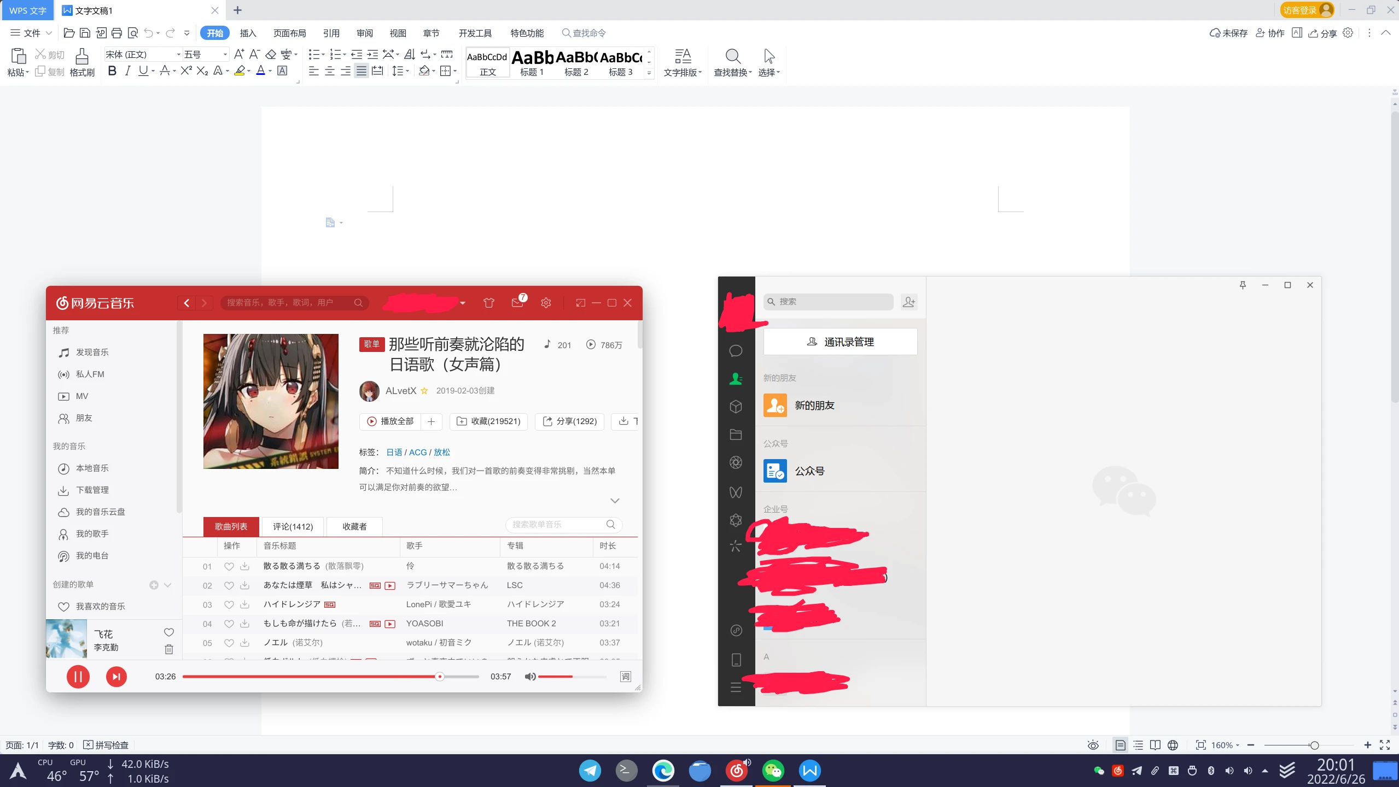
Task: Switch to the 评论(1412) tab
Action: pyautogui.click(x=293, y=526)
